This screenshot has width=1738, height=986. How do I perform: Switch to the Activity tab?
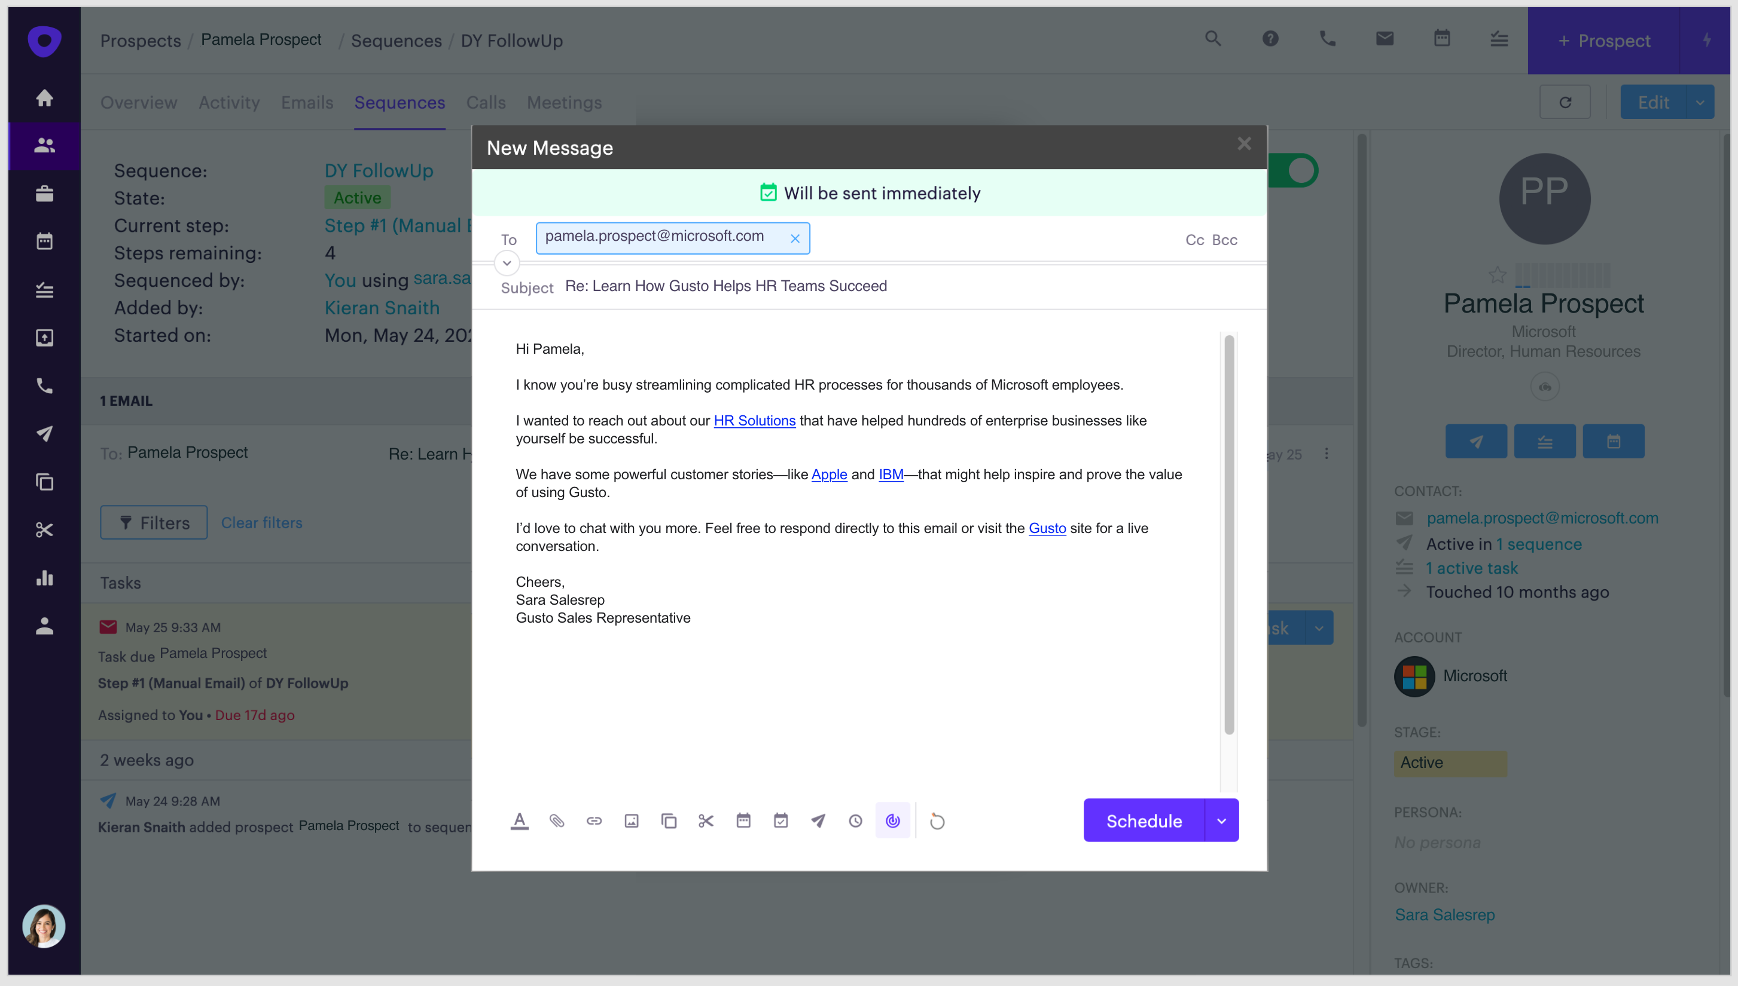[229, 102]
